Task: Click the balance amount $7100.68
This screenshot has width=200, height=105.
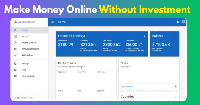Action: click(161, 45)
